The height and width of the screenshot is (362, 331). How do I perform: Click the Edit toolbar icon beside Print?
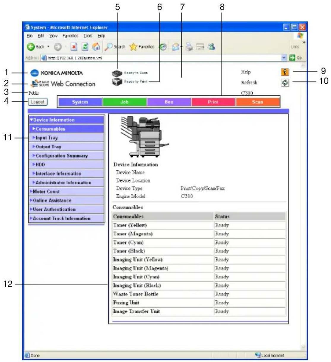pyautogui.click(x=200, y=47)
